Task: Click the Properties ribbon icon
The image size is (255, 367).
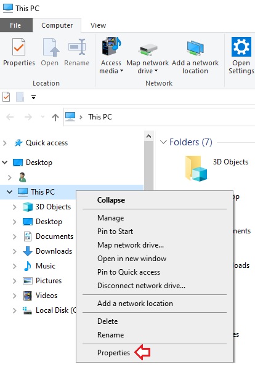Action: 18,47
